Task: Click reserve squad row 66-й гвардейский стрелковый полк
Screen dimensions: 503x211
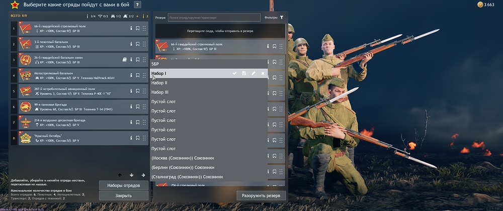Action: point(220,46)
